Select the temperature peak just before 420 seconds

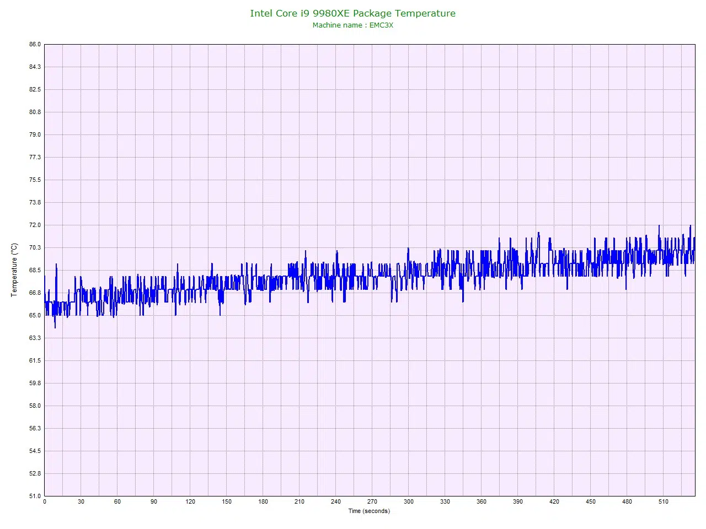(x=538, y=233)
